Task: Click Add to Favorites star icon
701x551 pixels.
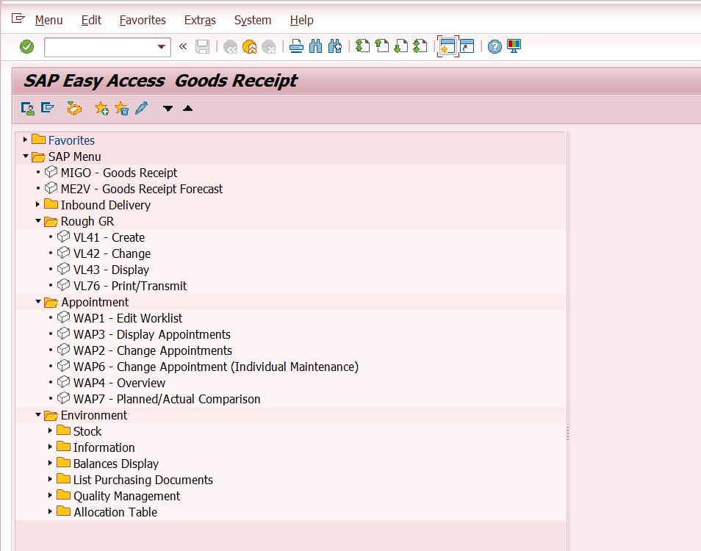Action: point(101,109)
